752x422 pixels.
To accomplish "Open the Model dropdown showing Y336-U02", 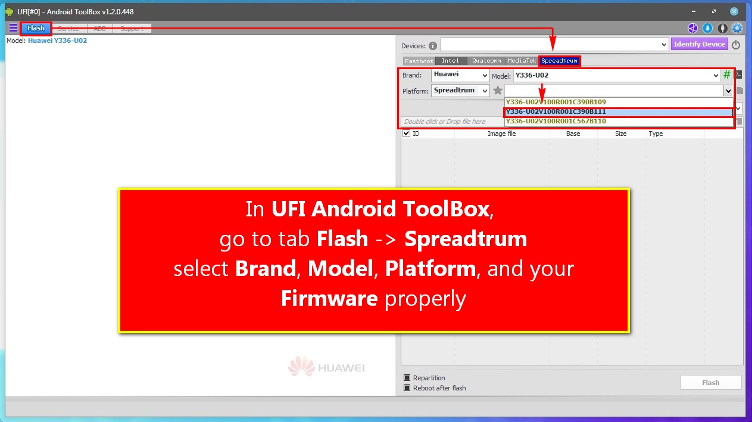I will pos(716,76).
